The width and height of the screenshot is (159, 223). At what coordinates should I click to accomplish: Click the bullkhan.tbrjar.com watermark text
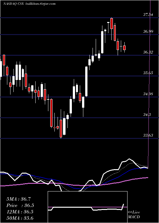click(x=40, y=4)
